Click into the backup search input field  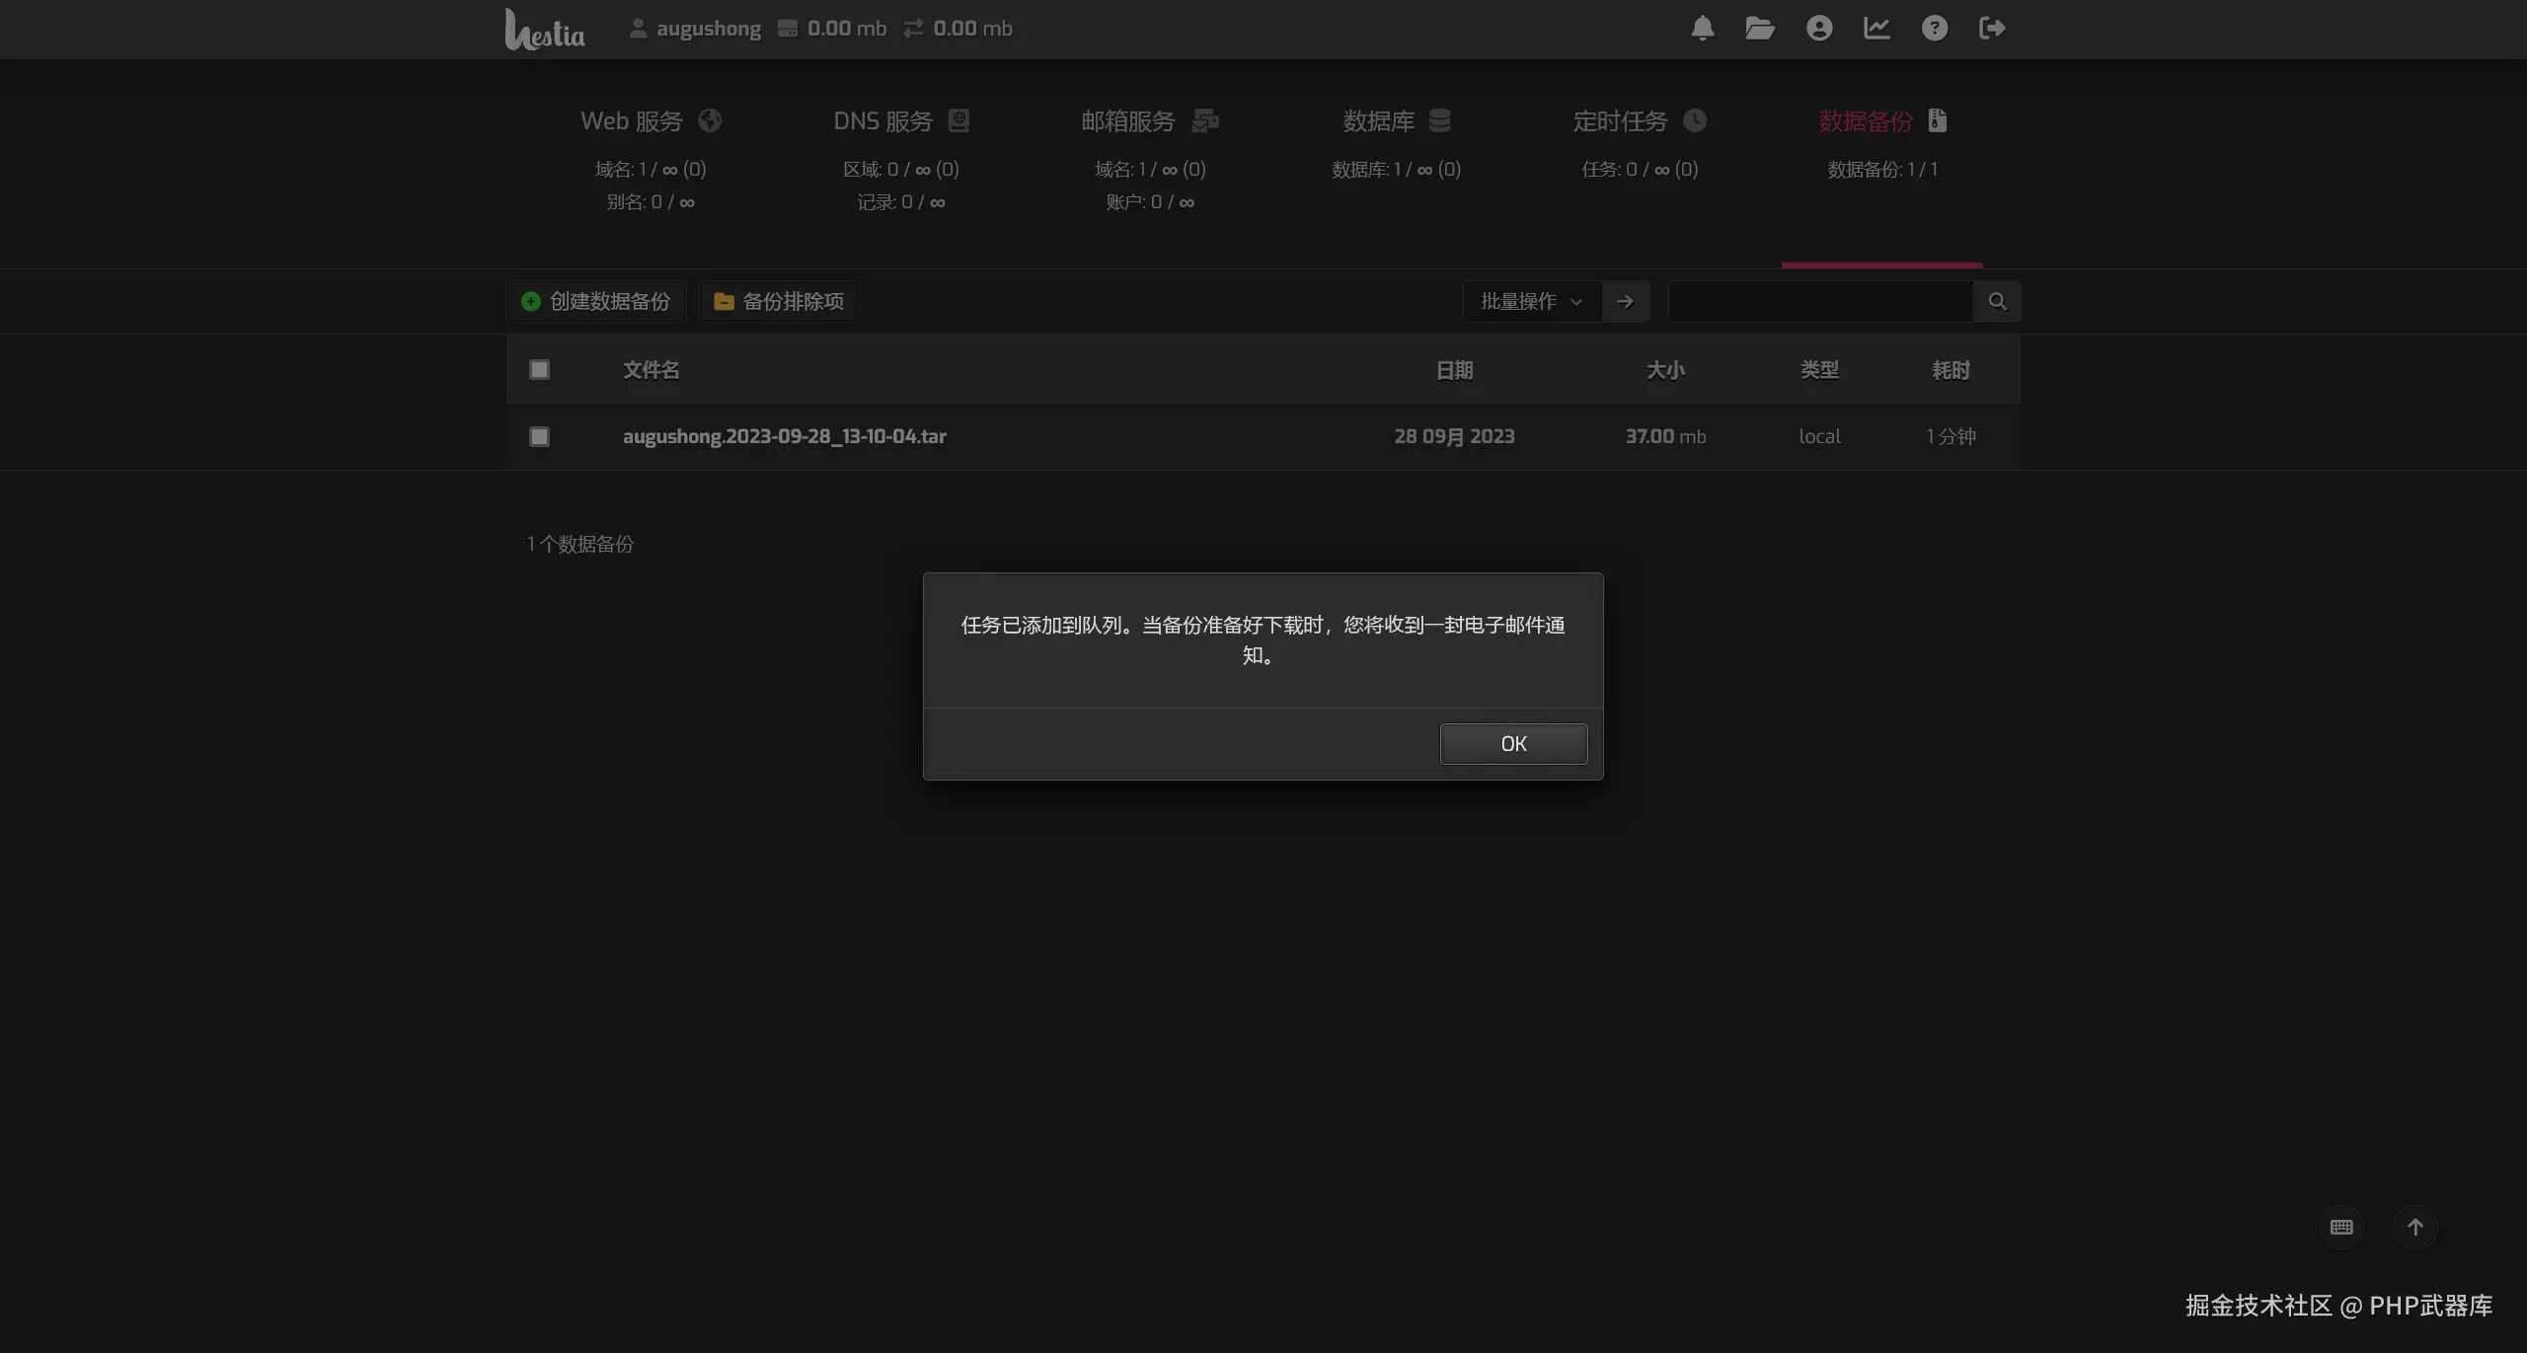1819,302
